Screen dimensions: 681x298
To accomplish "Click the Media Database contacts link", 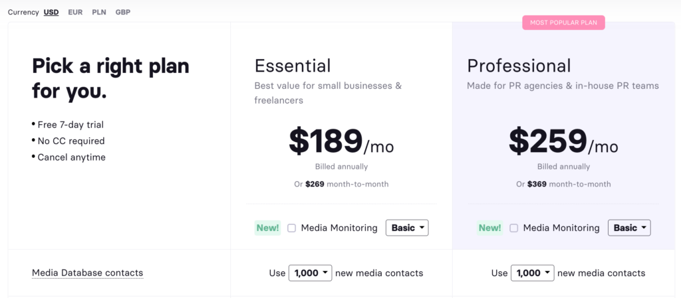I will 87,273.
